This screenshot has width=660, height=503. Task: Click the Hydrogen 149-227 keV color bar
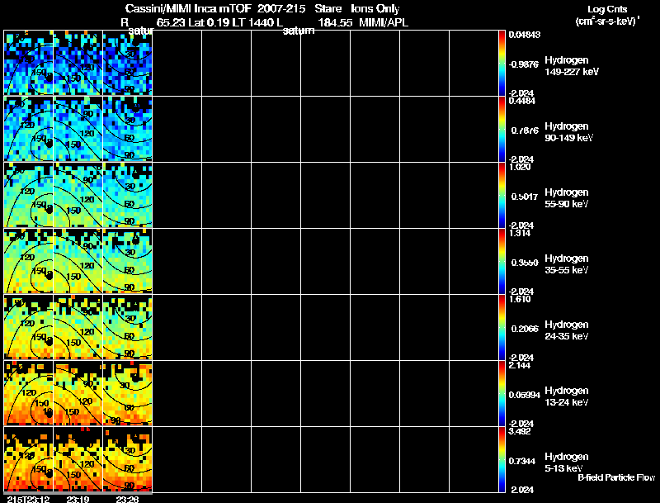pos(502,63)
